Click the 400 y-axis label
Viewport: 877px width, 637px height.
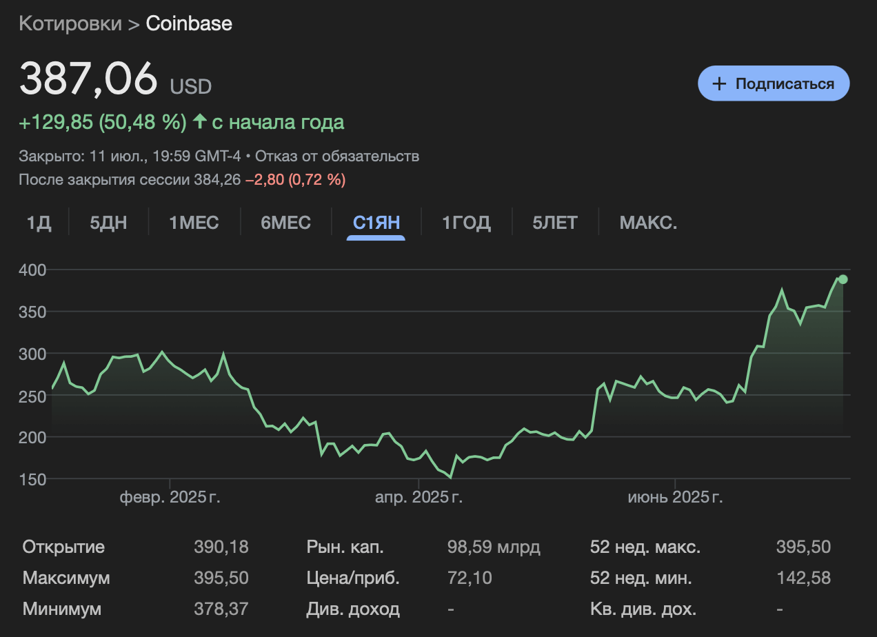tap(32, 270)
